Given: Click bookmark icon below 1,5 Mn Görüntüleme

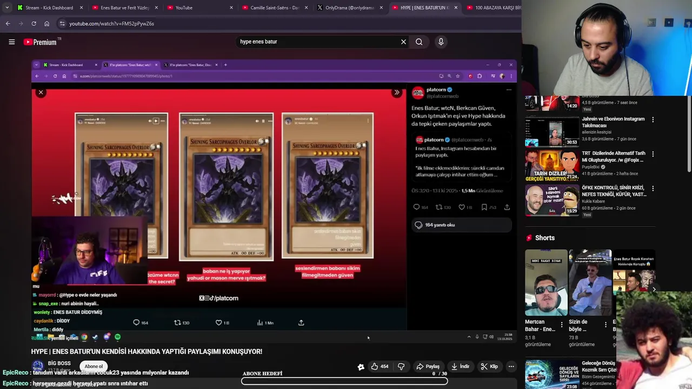Looking at the screenshot, I should (484, 207).
